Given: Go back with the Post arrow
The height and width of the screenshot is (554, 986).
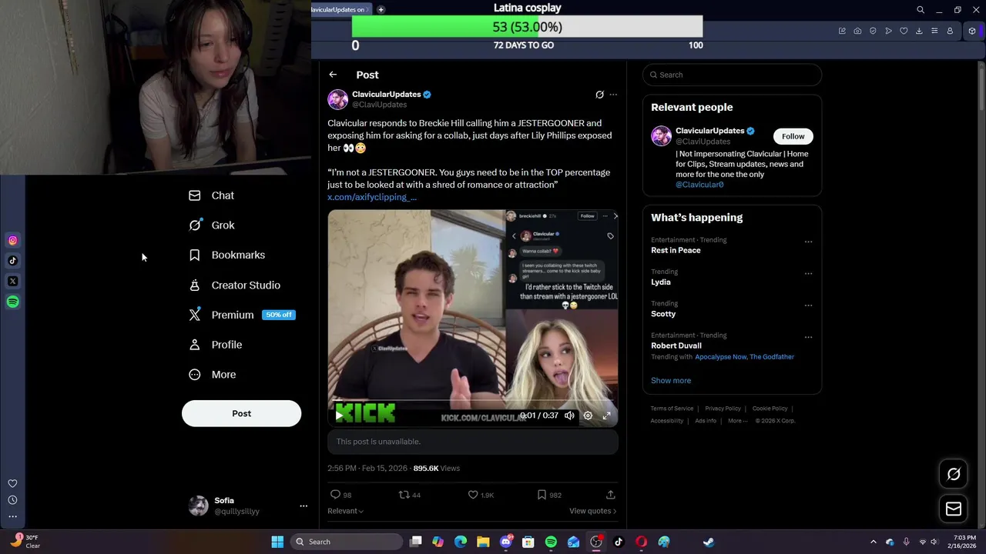Looking at the screenshot, I should pos(333,75).
